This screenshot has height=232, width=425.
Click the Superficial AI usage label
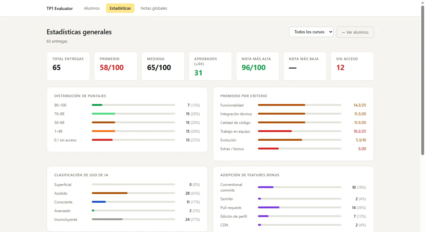[63, 184]
